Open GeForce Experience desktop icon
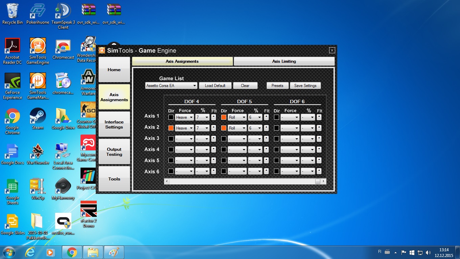 13,86
